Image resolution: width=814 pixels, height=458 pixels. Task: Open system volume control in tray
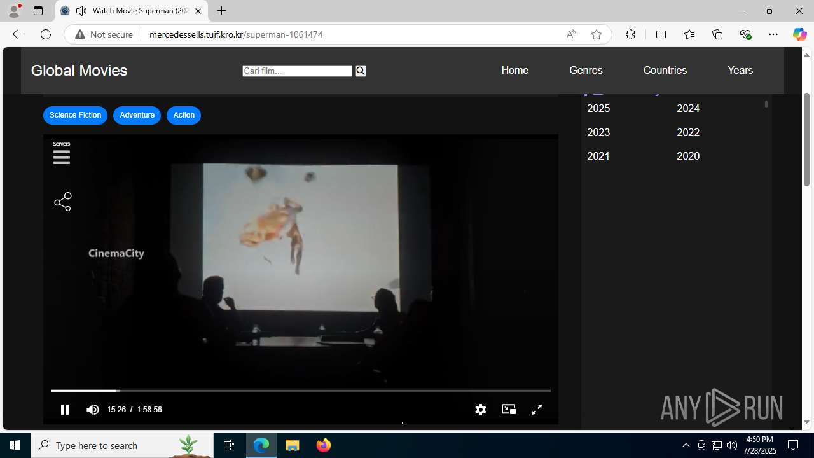point(732,445)
